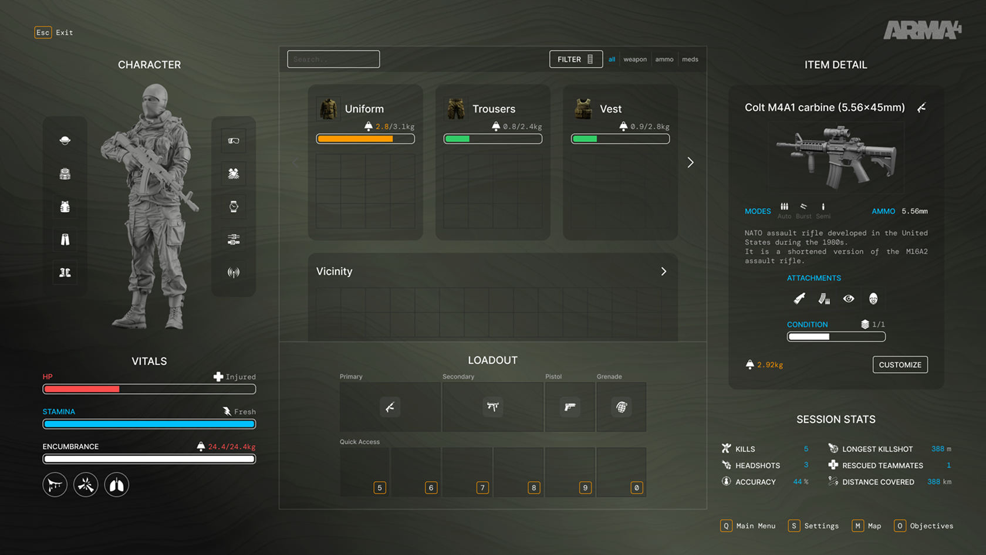
Task: Select Semi fire mode
Action: (823, 211)
